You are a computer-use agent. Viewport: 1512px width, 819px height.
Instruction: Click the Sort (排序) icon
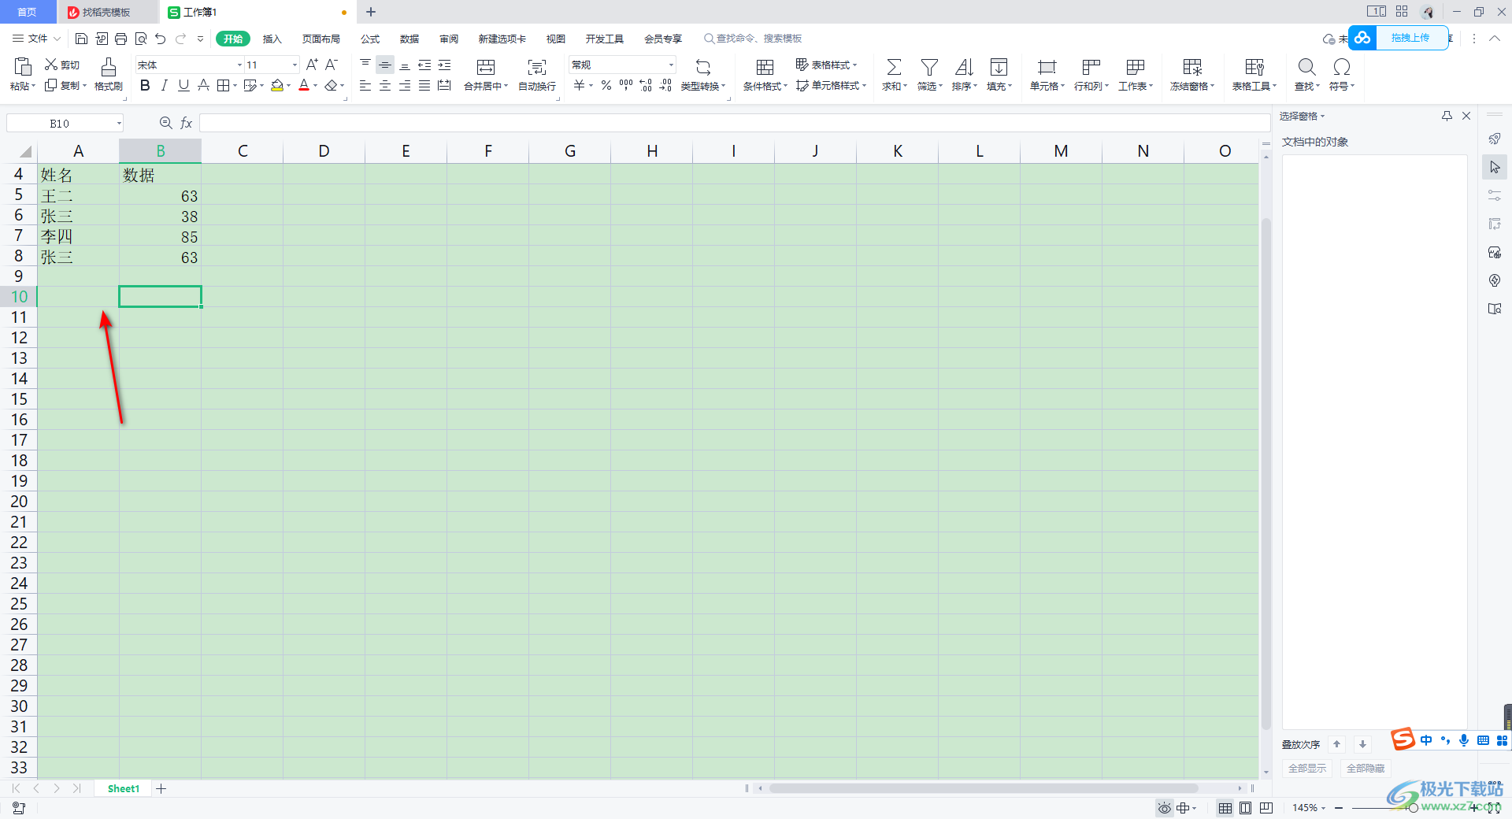click(964, 67)
